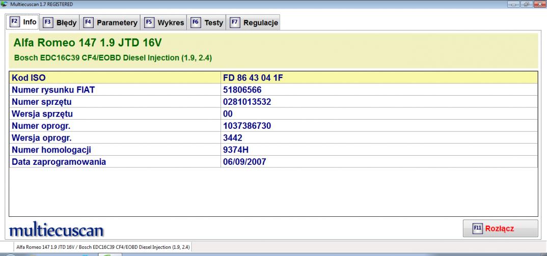Viewport: 547px width, 256px height.
Task: Select the software number 1037386730
Action: [x=247, y=126]
